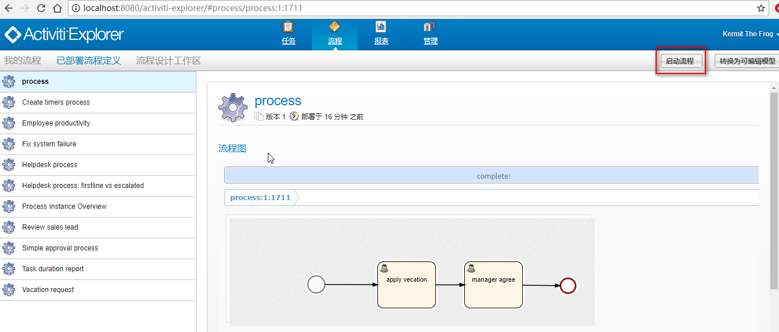This screenshot has width=779, height=332.
Task: Select Task duration report in list
Action: tap(98, 269)
